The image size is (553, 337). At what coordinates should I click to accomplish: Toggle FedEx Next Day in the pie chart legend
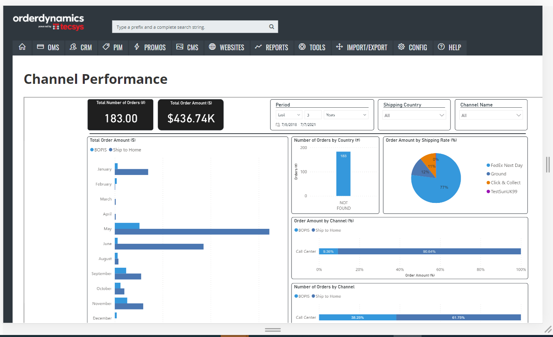[504, 165]
